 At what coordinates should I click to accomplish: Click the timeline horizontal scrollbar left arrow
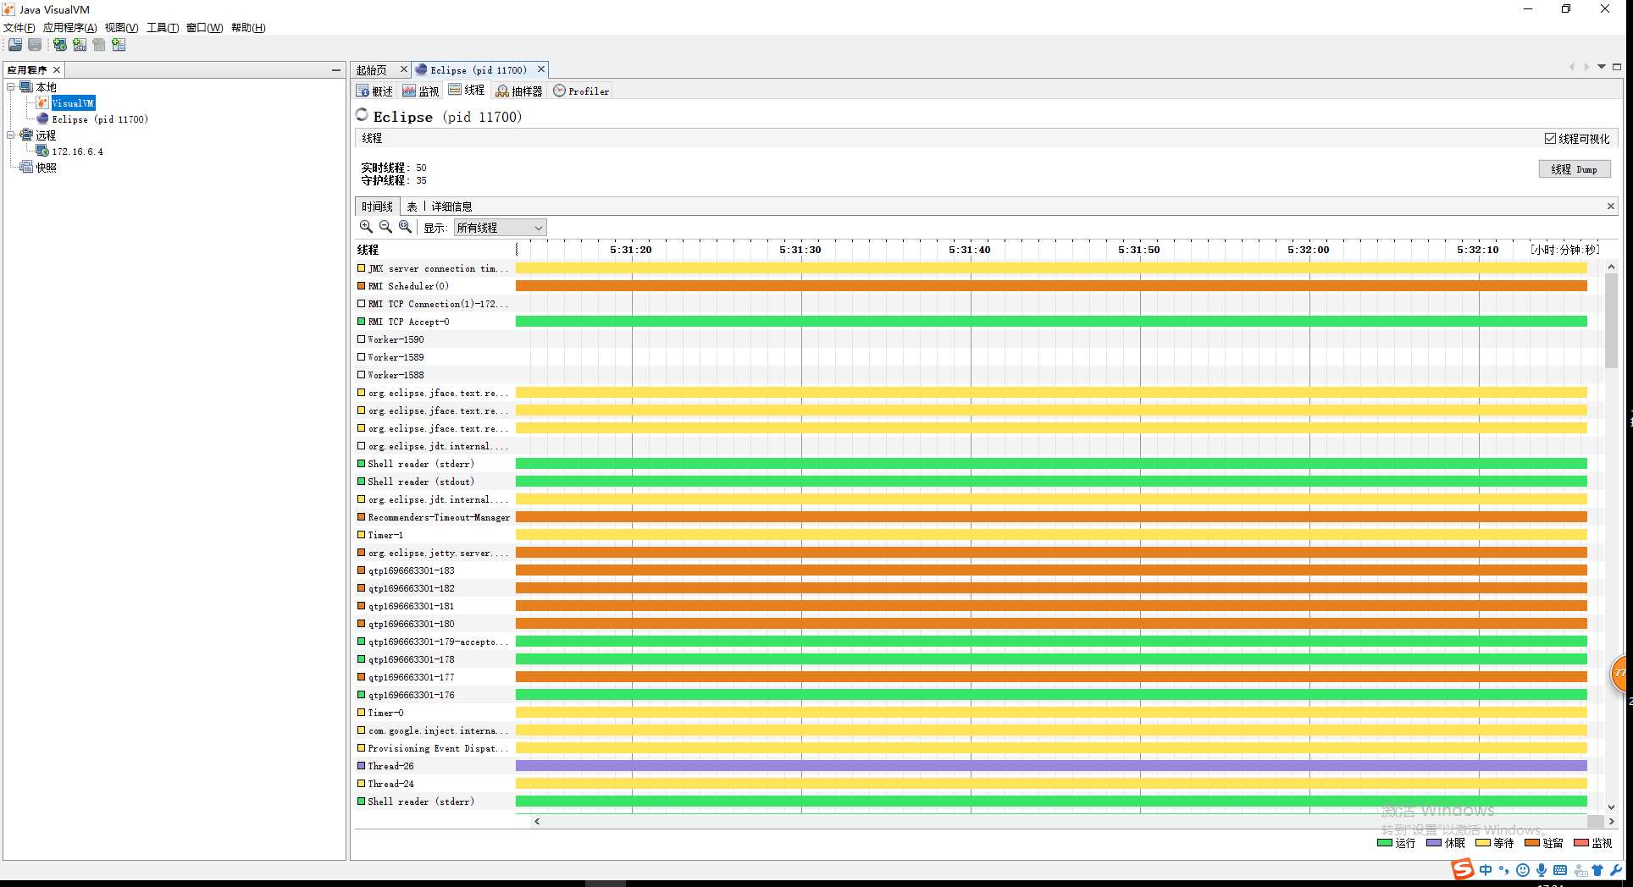click(x=537, y=821)
